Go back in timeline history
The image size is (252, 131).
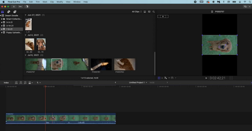(116, 83)
